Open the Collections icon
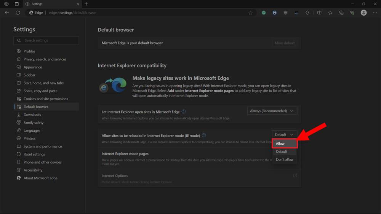 tap(341, 13)
